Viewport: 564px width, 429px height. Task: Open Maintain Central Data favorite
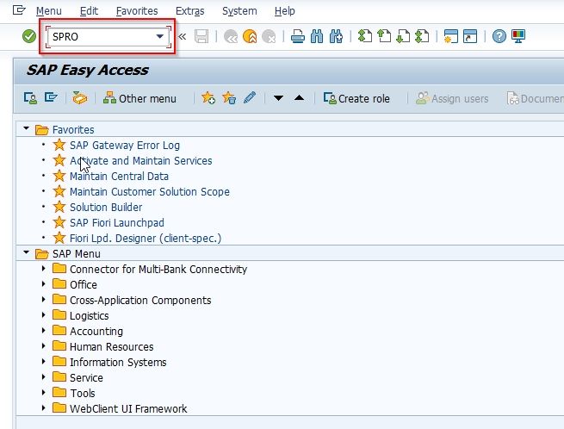(119, 177)
